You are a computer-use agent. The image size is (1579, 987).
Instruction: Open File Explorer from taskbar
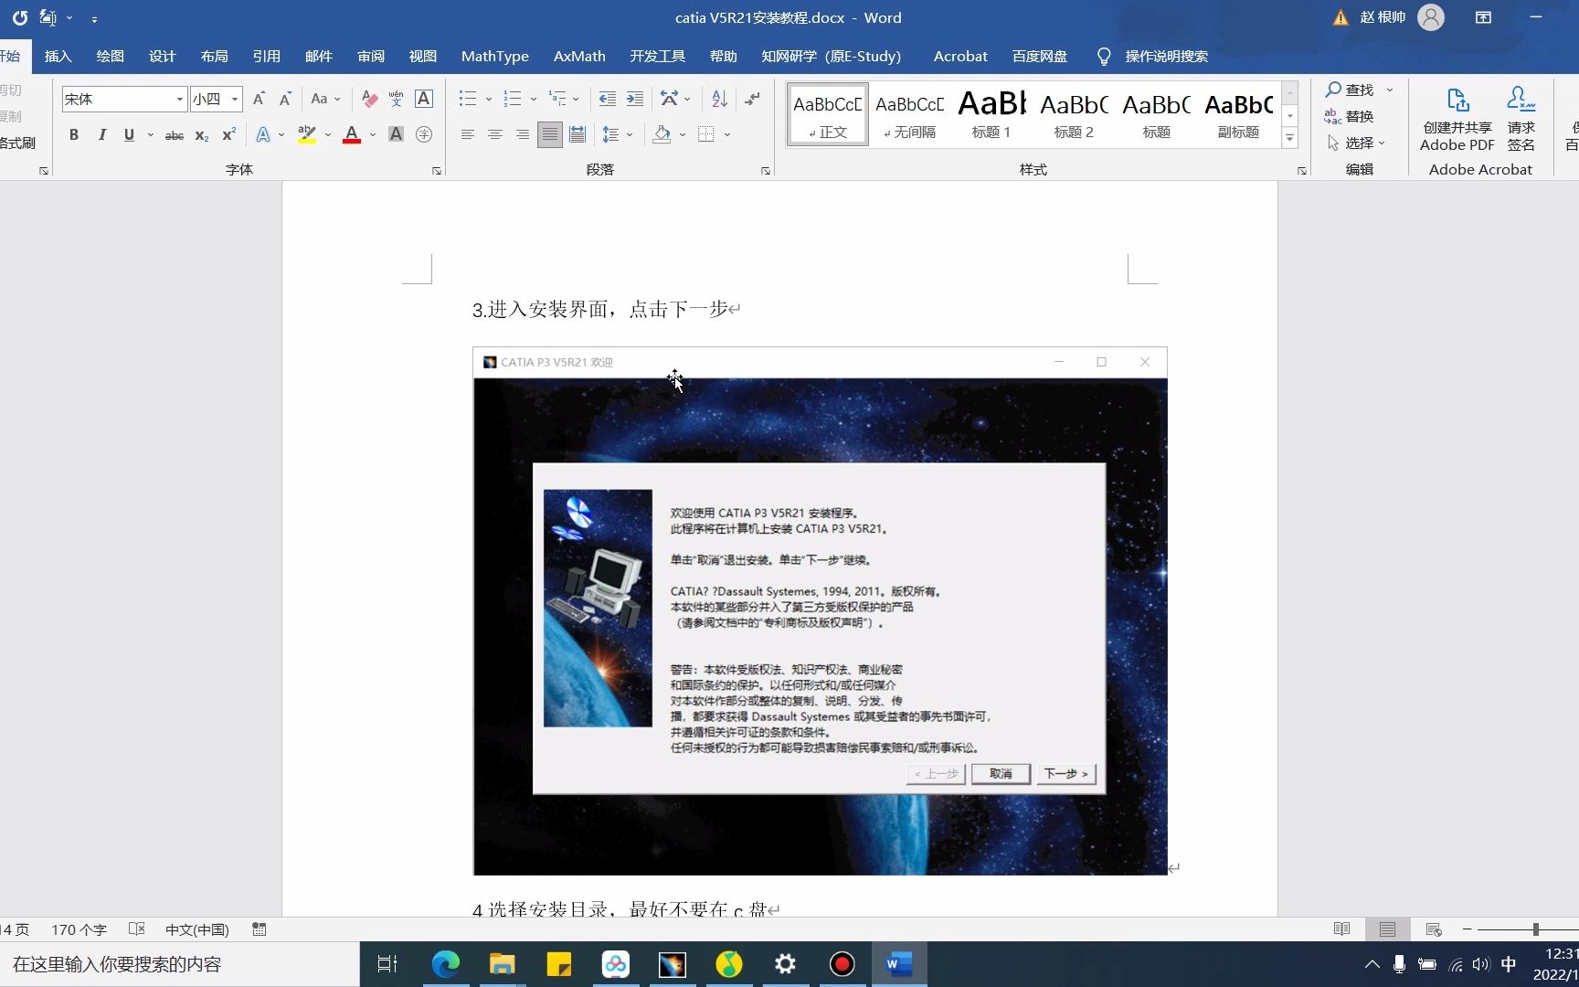[x=502, y=964]
